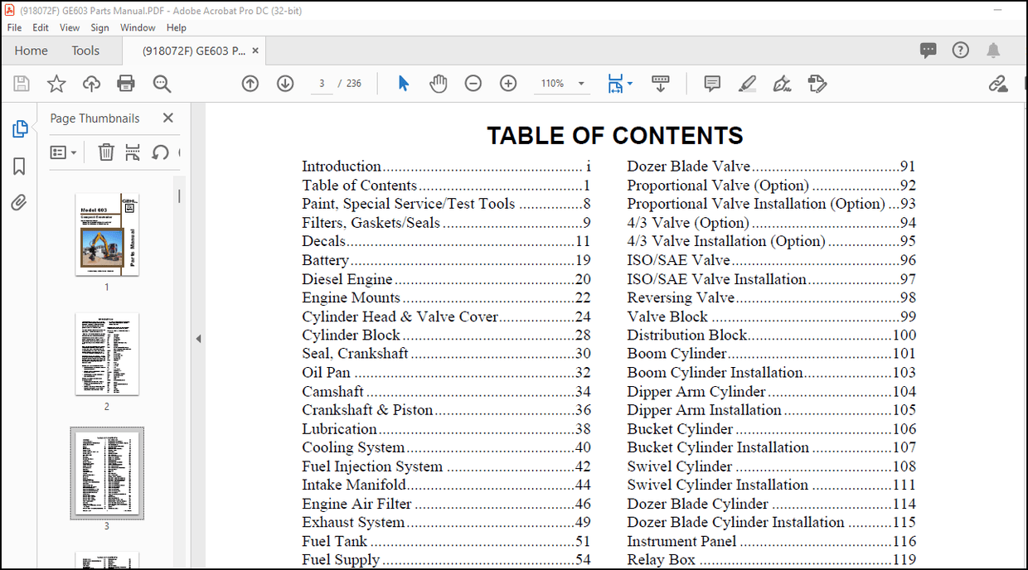
Task: Open the View menu
Action: point(69,27)
